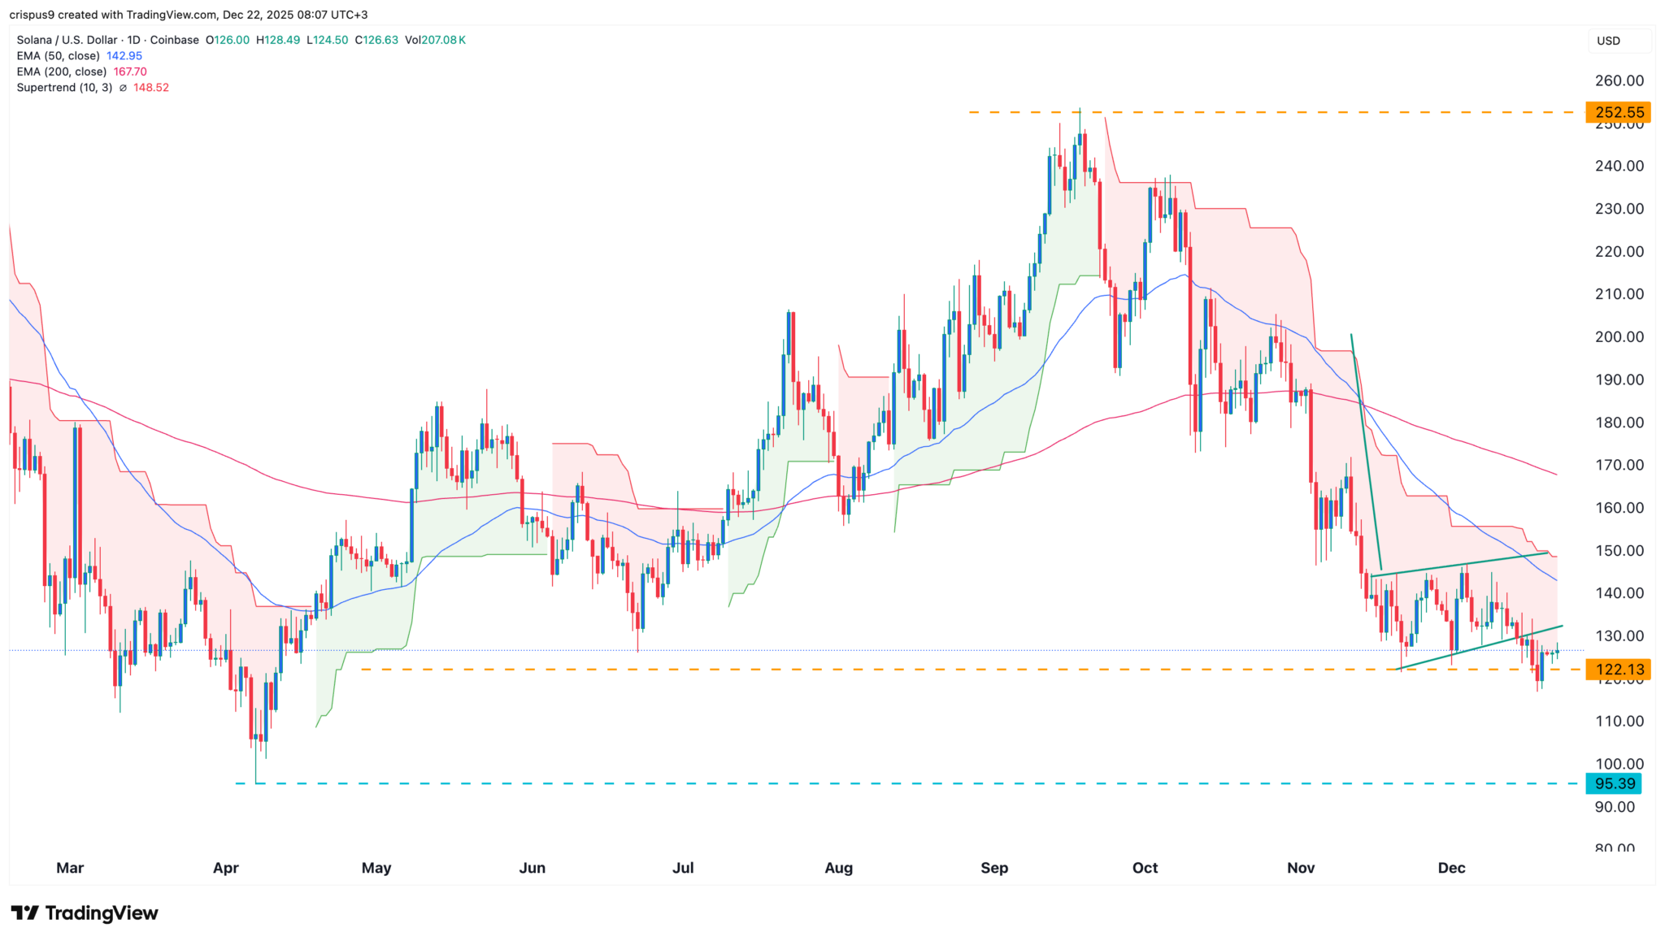Click the 200.00 price axis label

click(1619, 336)
